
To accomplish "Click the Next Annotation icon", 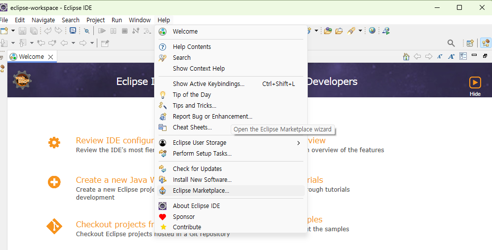I will tap(4, 43).
